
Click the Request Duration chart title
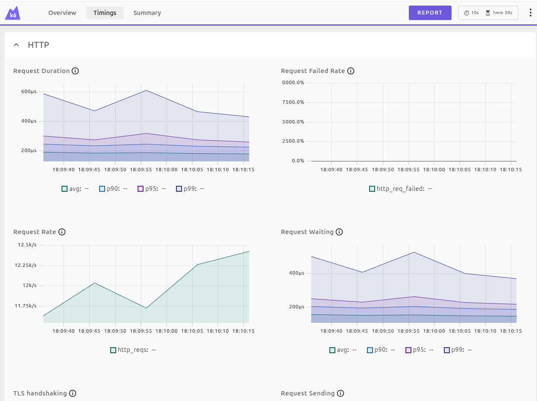(41, 71)
